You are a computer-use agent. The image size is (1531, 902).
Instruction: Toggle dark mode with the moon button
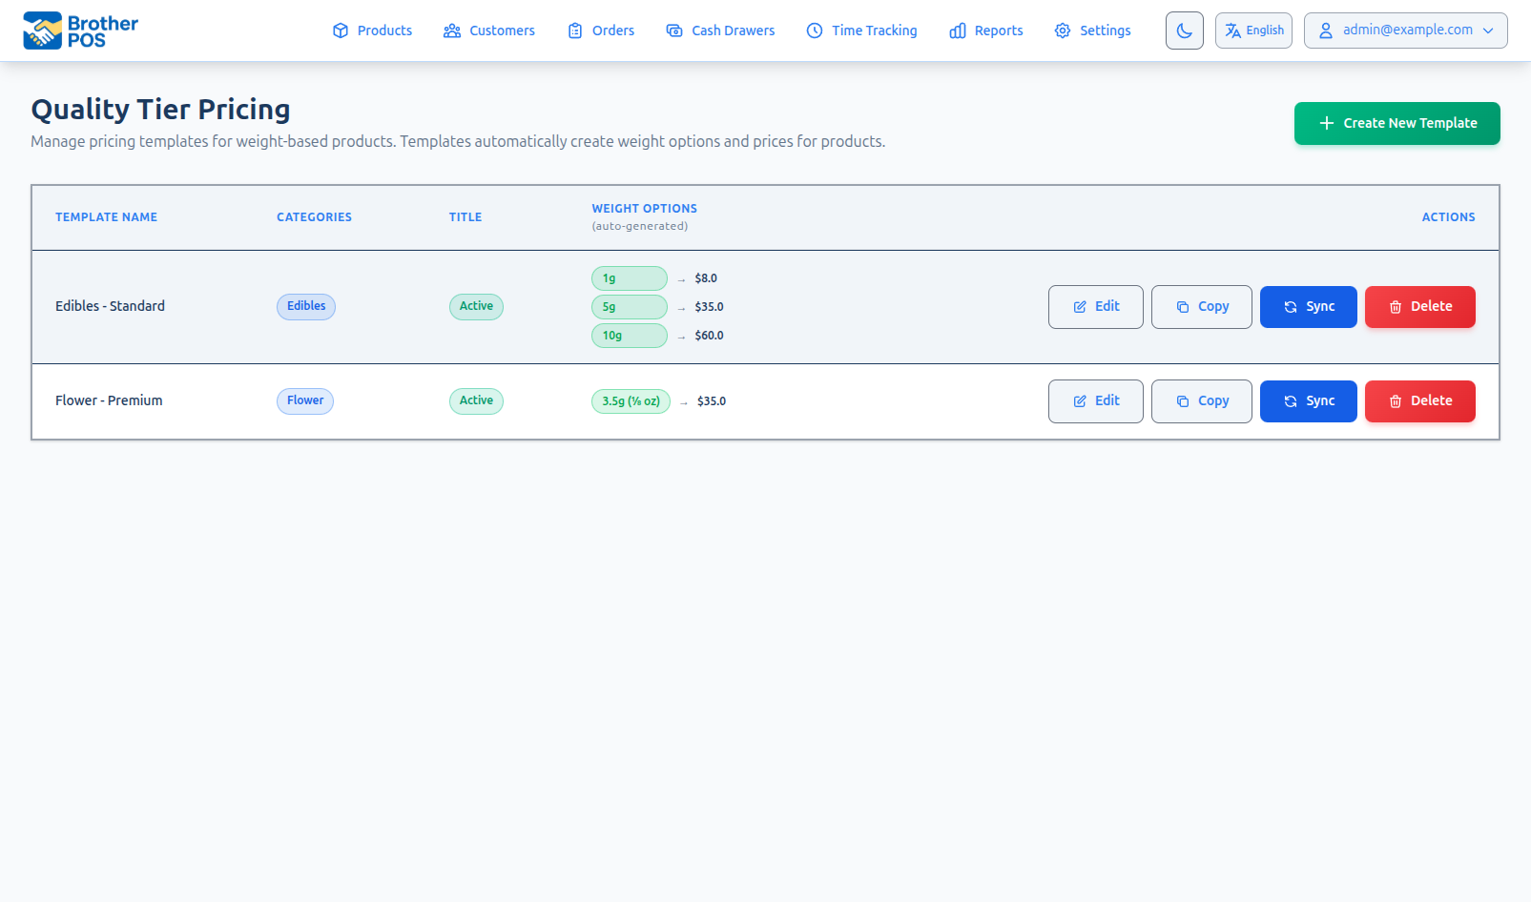coord(1184,30)
